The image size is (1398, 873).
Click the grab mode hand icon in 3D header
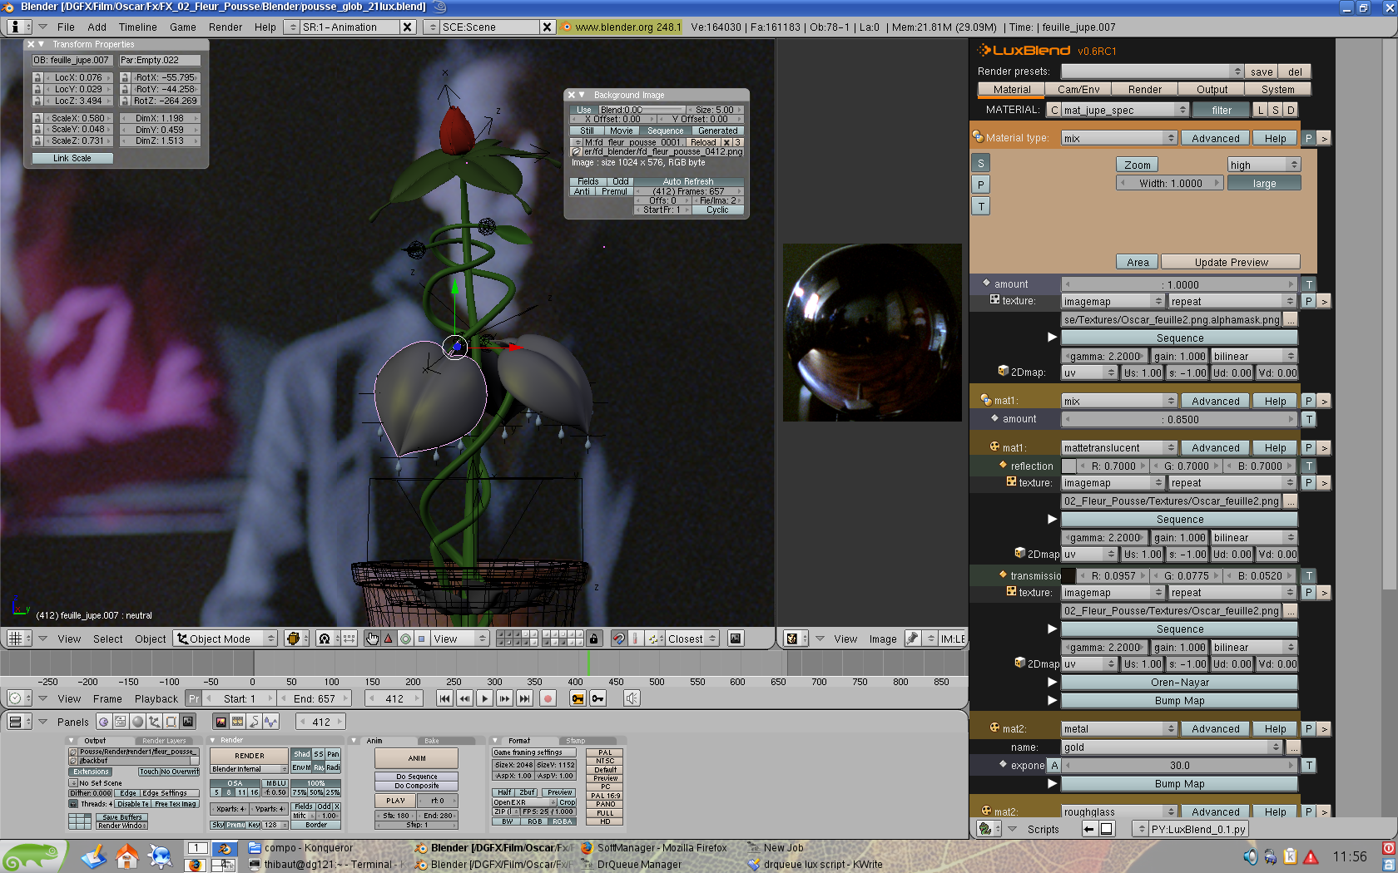(x=372, y=639)
